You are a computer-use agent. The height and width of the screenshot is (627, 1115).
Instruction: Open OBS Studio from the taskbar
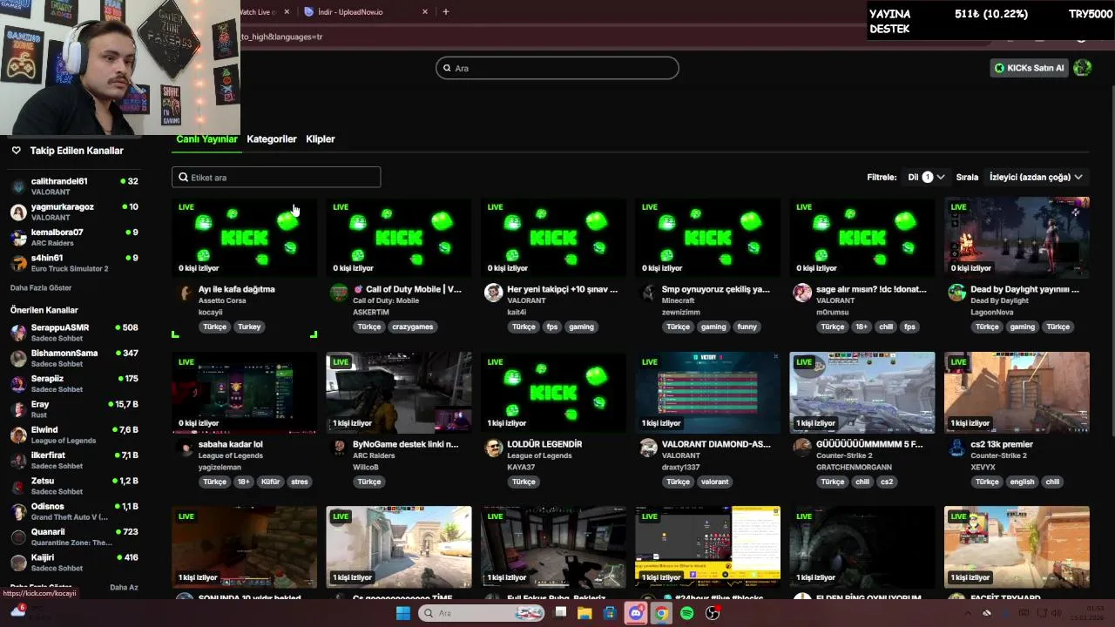pos(713,613)
